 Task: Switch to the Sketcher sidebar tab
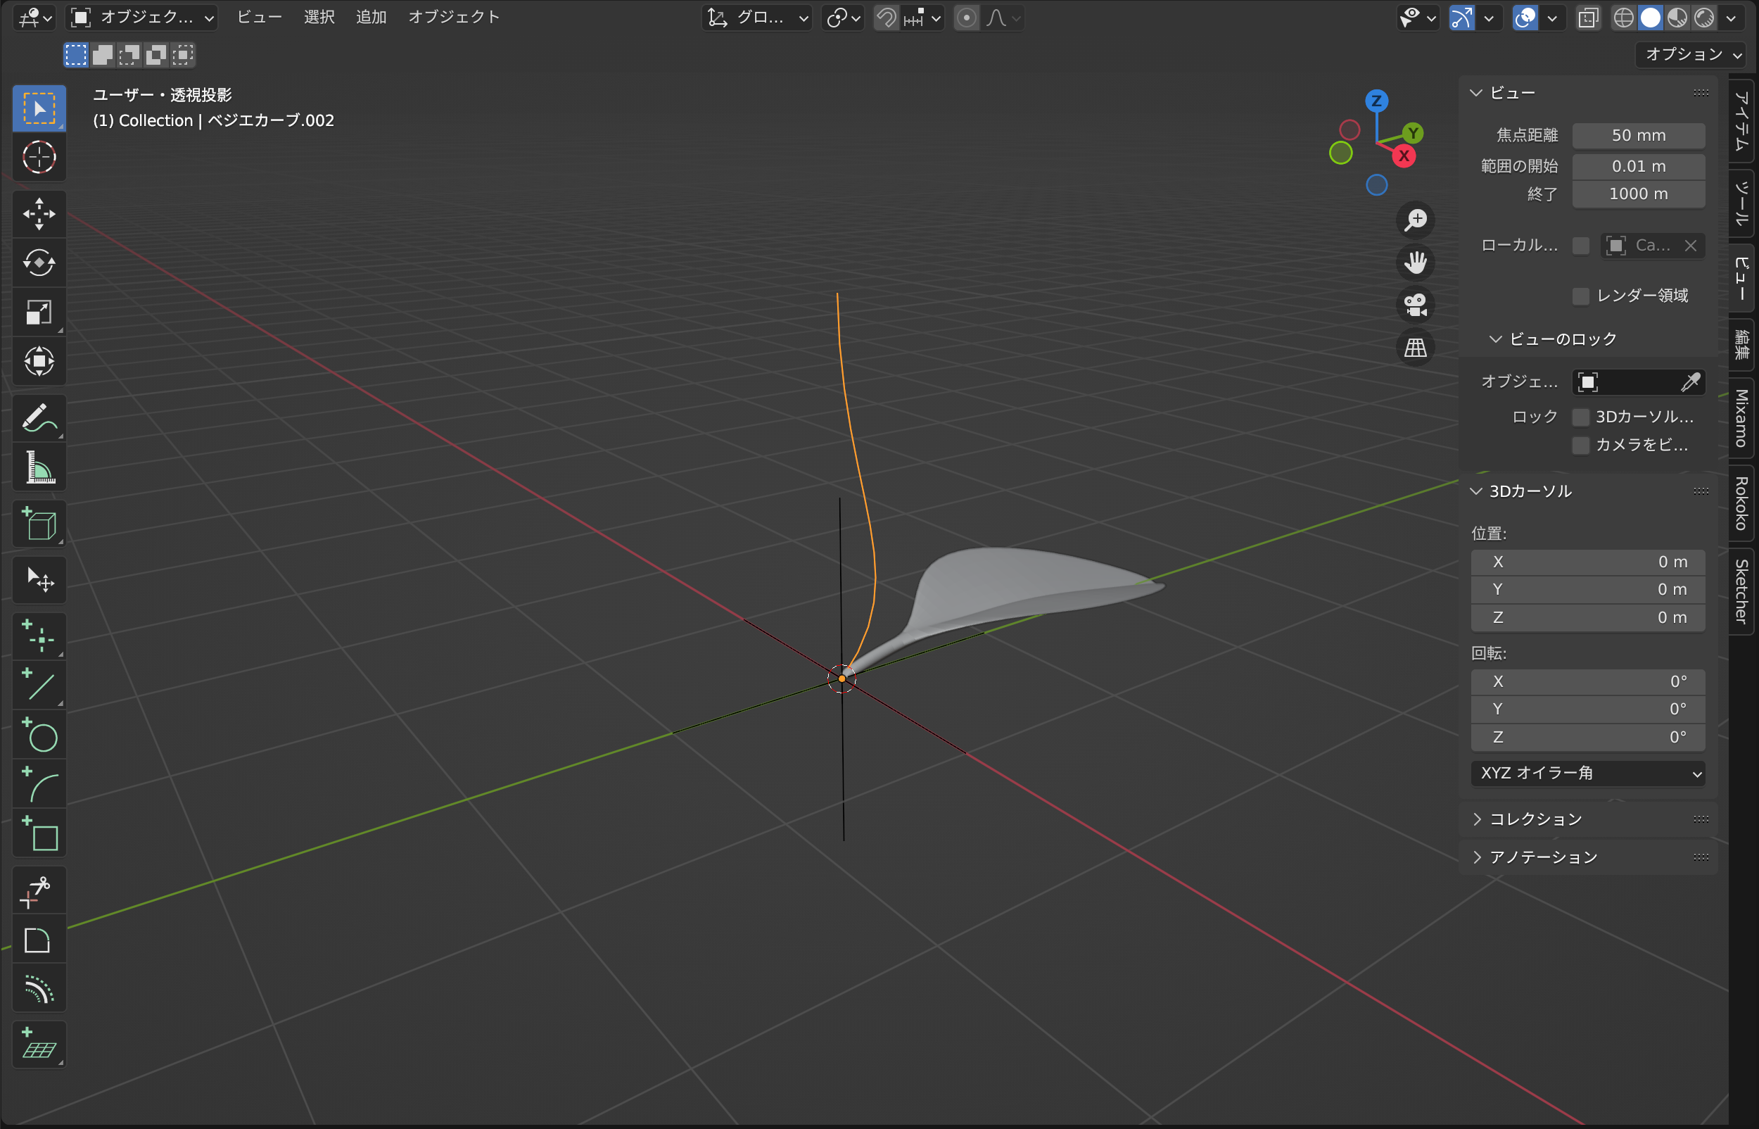1741,591
